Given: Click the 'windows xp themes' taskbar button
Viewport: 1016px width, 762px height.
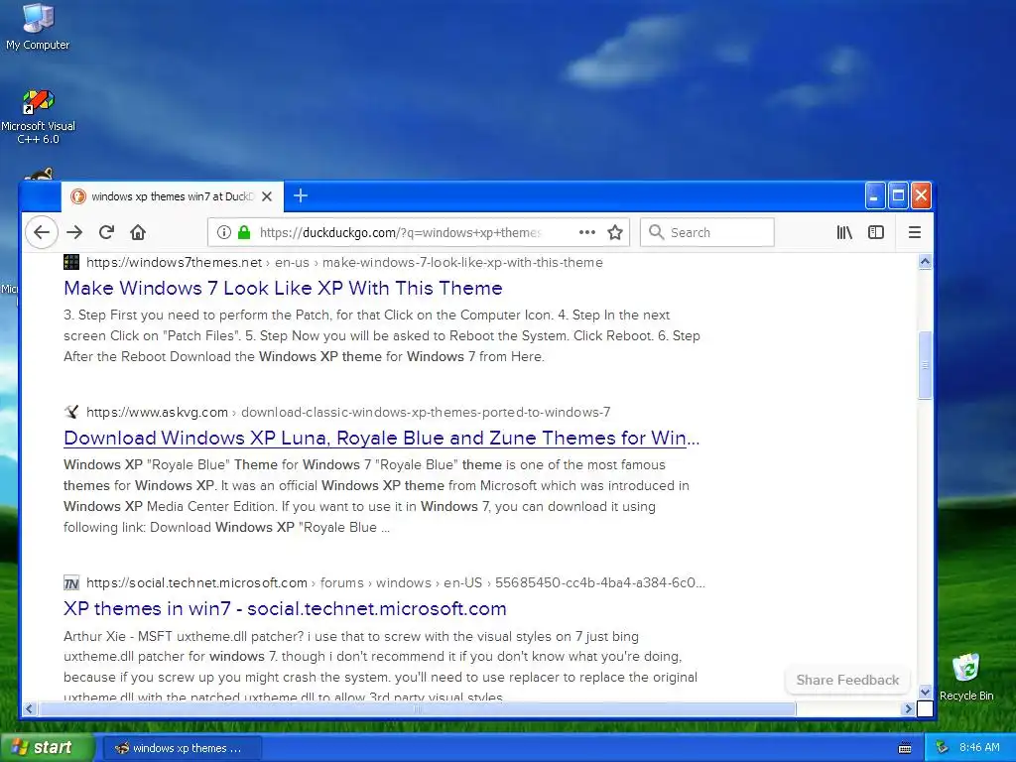Looking at the screenshot, I should 184,748.
